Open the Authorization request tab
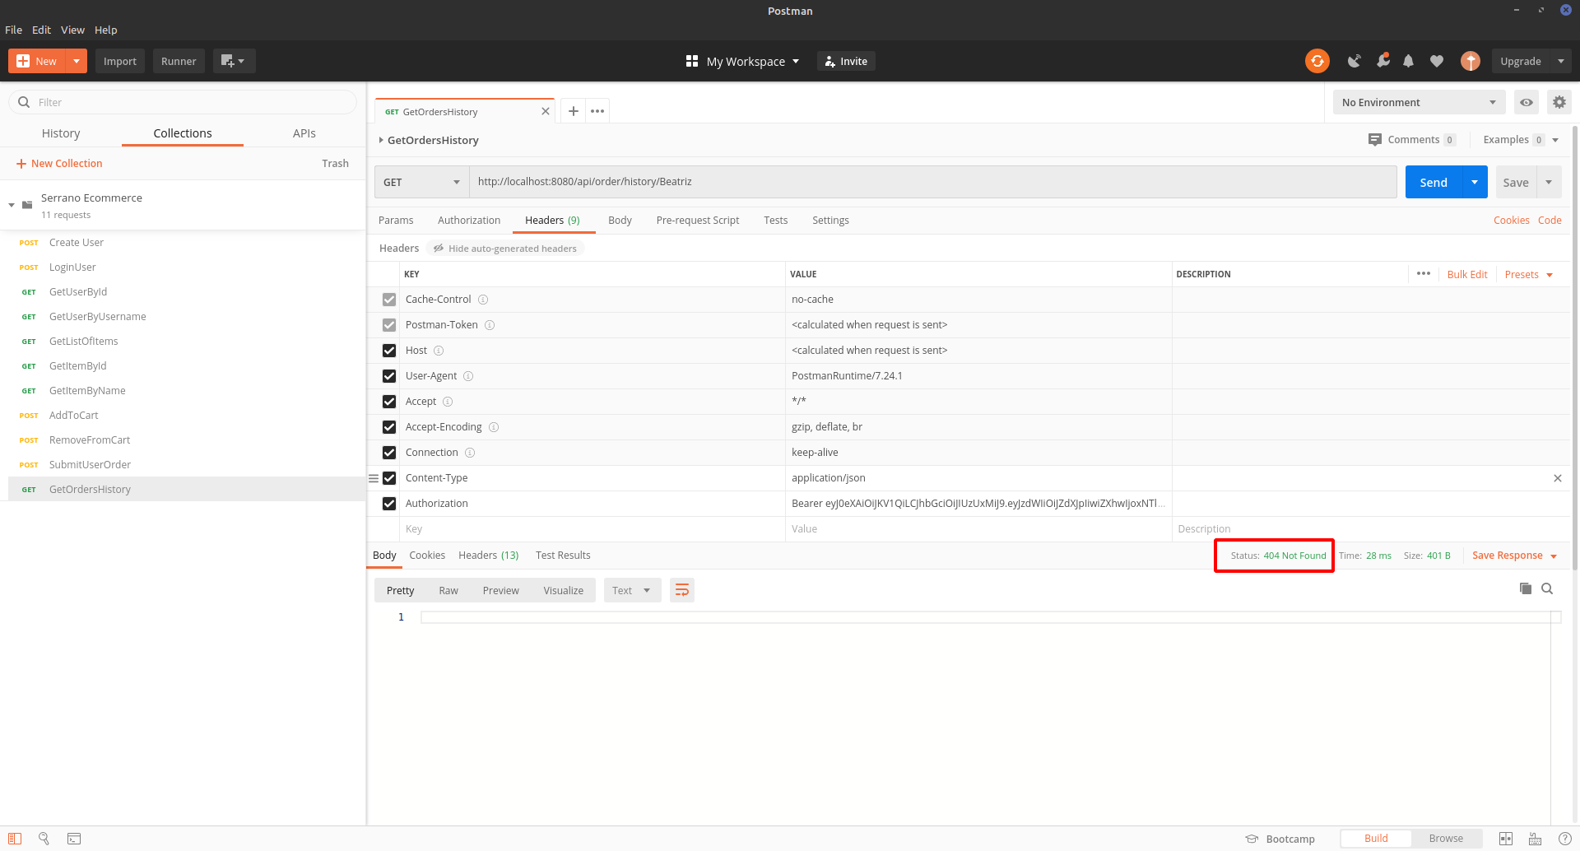Image resolution: width=1580 pixels, height=851 pixels. [469, 221]
